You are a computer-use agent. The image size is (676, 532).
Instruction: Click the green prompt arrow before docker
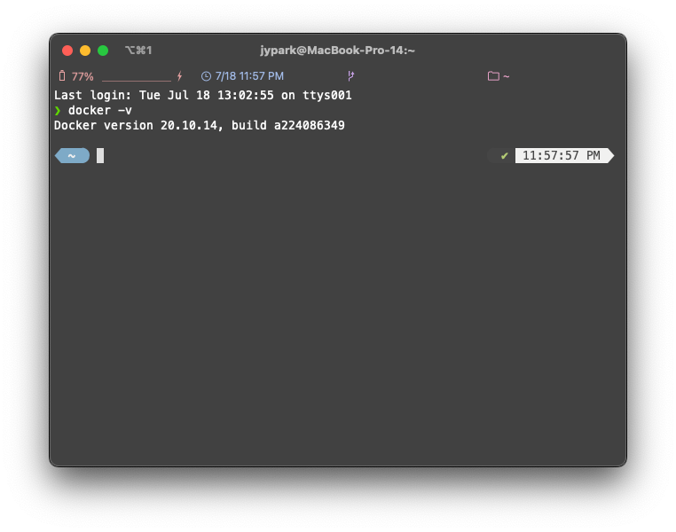(x=58, y=111)
